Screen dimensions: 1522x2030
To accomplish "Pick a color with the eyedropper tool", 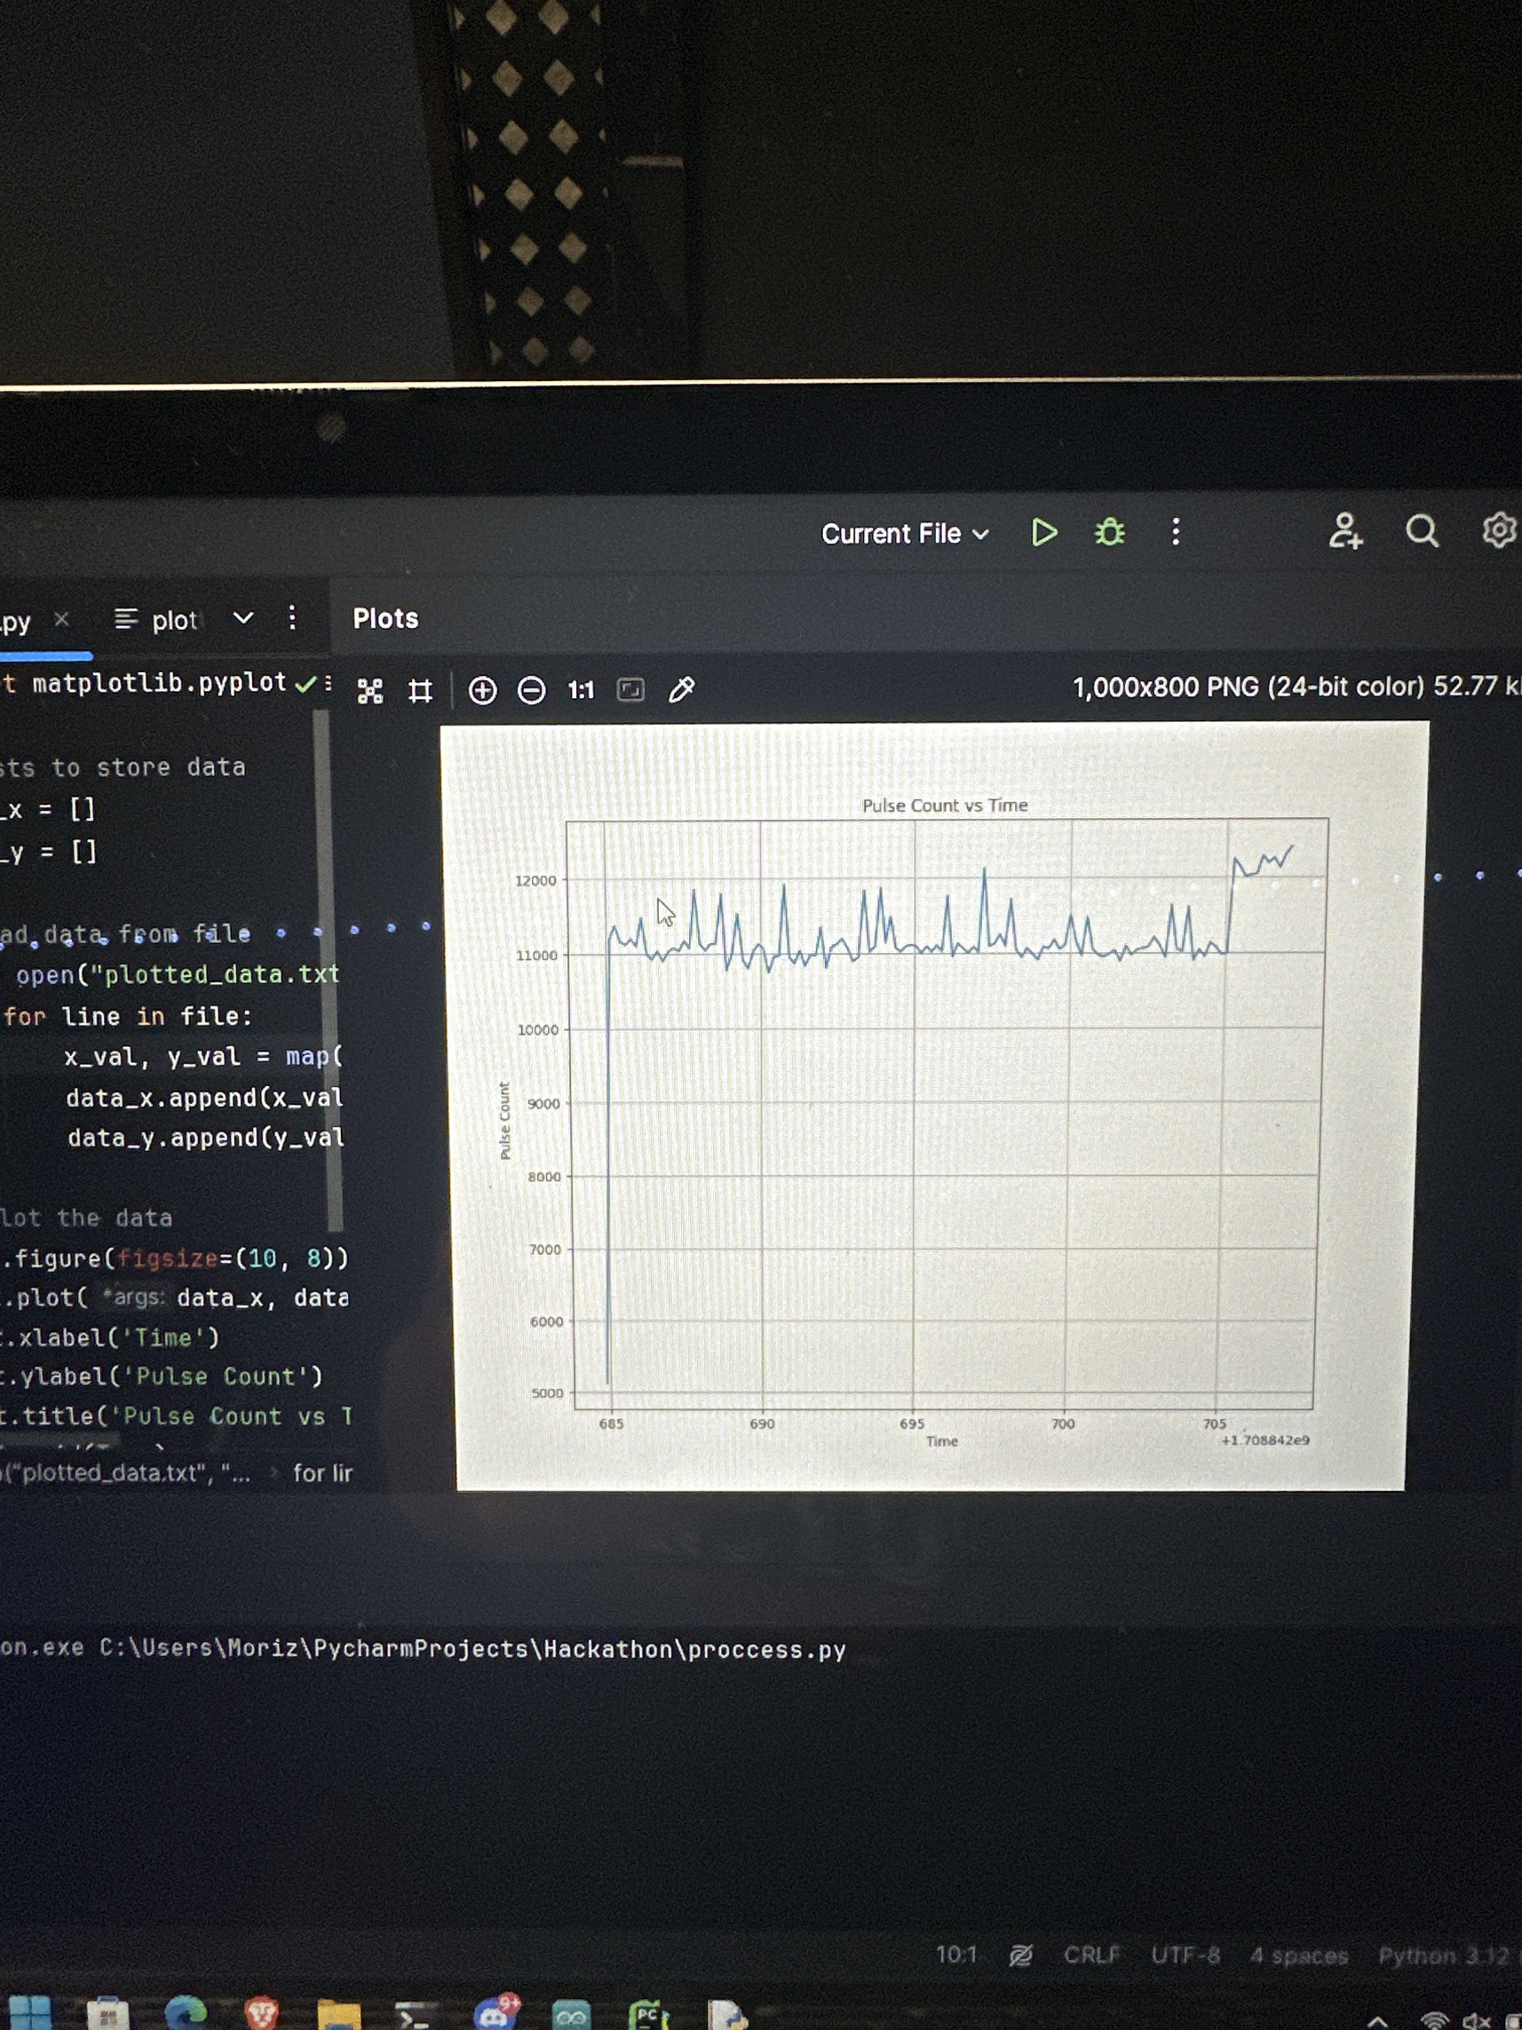I will tap(681, 690).
